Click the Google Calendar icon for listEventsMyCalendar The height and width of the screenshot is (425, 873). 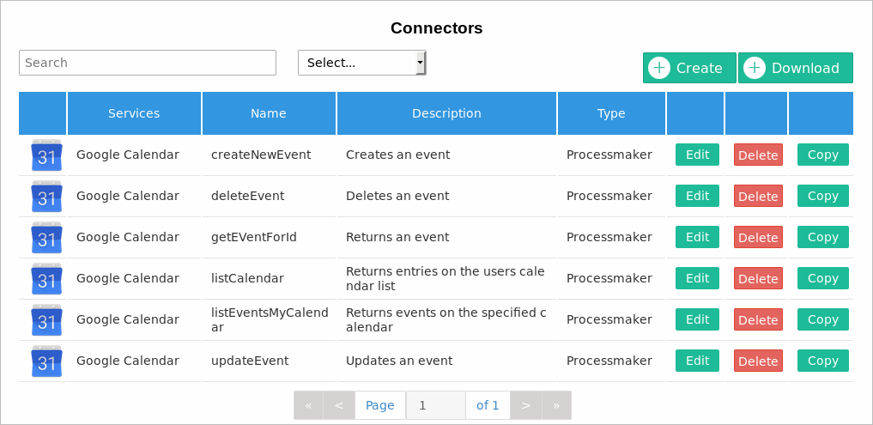46,320
